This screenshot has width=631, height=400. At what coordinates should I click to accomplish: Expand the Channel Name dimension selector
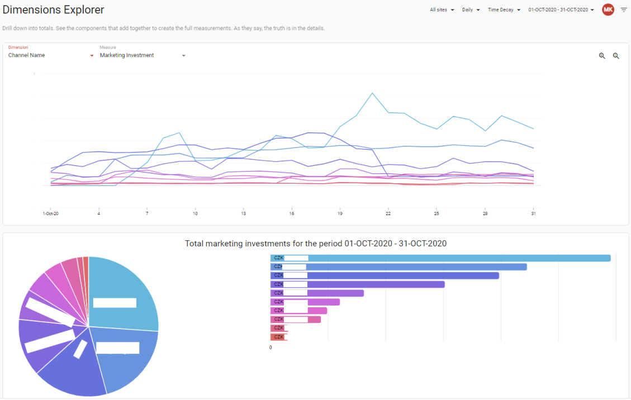[51, 55]
